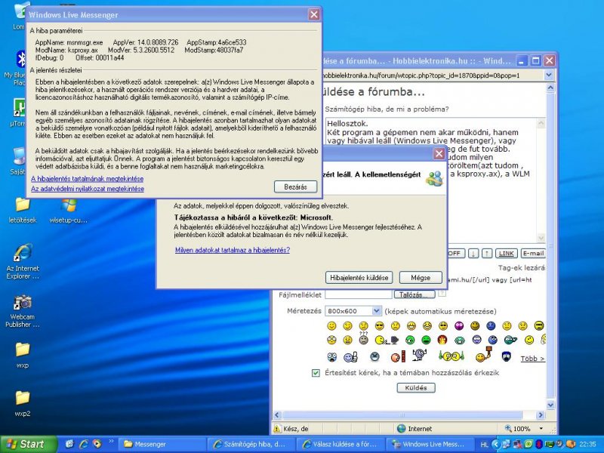This screenshot has height=453, width=604.
Task: Launch Windows Media Player from quick launch
Action: (97, 444)
